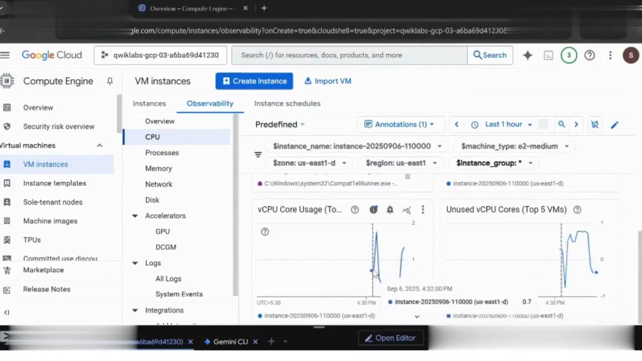Open the $region us-east1 filter
642x361 pixels.
[401, 163]
